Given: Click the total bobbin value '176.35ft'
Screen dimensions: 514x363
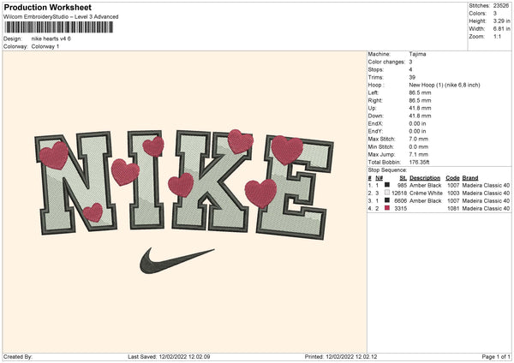Looking at the screenshot, I should [x=419, y=162].
